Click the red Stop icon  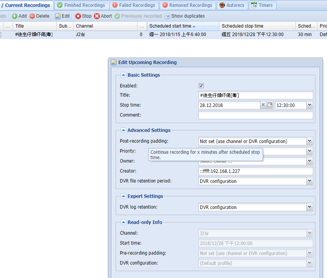[x=78, y=16]
